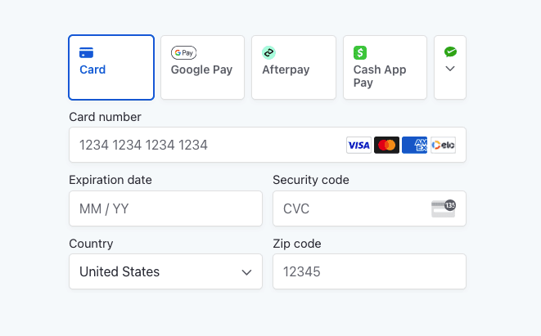Click the Elo card brand icon
Image resolution: width=541 pixels, height=336 pixels.
(x=443, y=146)
